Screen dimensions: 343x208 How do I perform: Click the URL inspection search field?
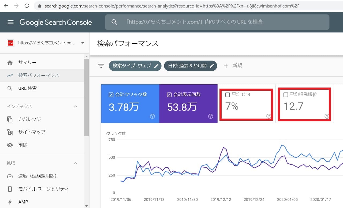217,22
